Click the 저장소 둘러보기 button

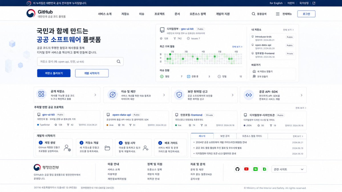(54, 73)
